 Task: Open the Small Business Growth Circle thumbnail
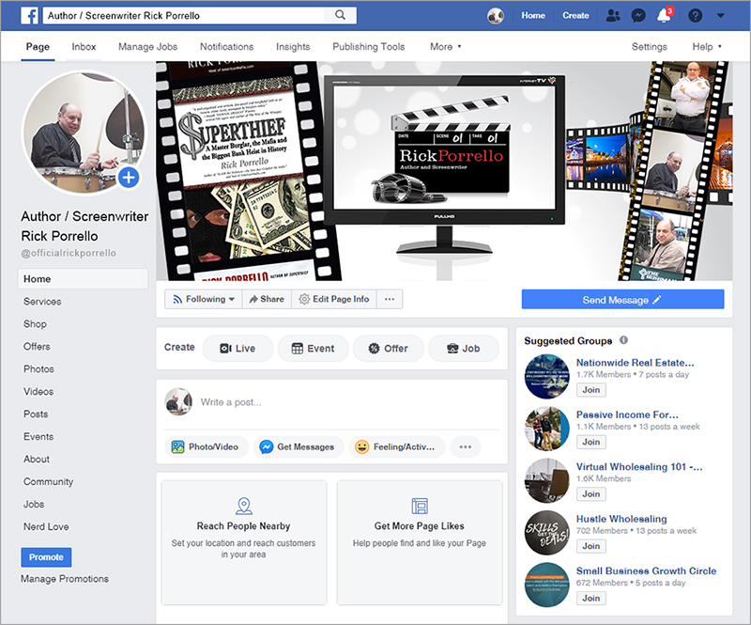pos(547,583)
